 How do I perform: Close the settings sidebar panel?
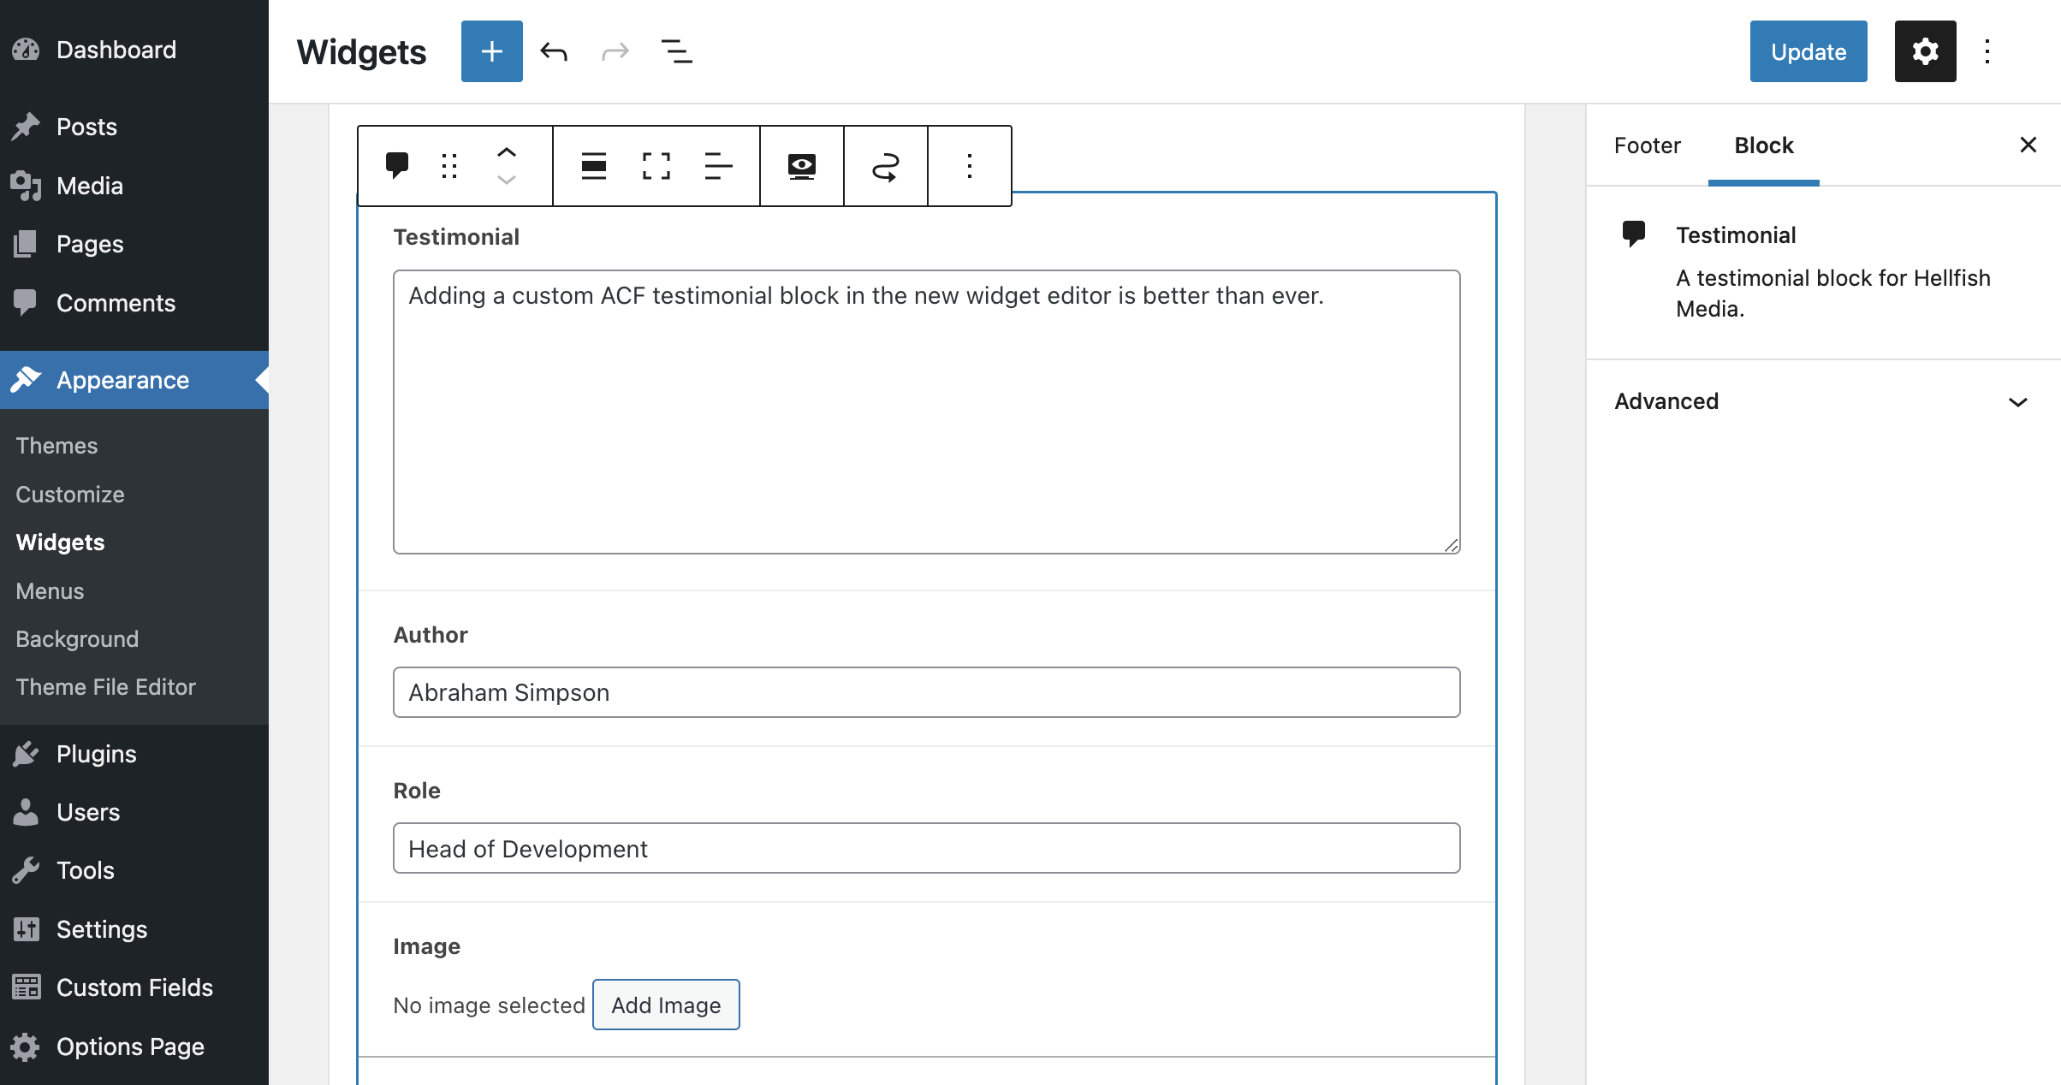click(x=2028, y=145)
